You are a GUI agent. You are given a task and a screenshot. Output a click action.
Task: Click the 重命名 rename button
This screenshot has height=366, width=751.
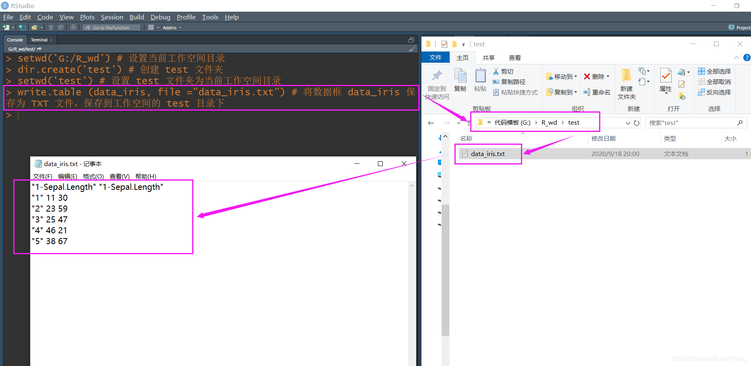pyautogui.click(x=597, y=92)
